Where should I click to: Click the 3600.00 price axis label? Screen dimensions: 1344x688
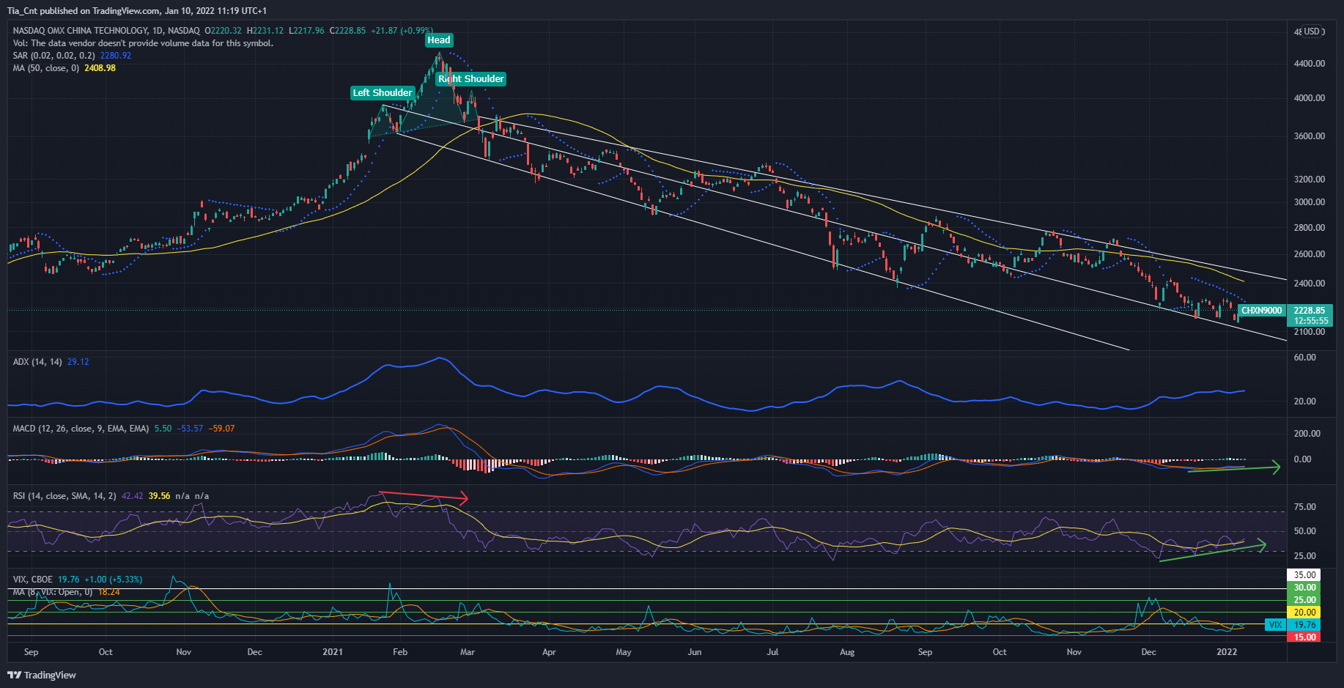[x=1310, y=136]
